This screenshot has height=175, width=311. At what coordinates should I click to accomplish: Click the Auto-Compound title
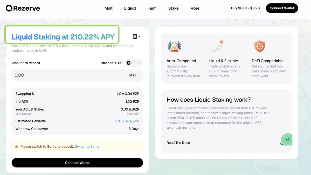point(181,61)
